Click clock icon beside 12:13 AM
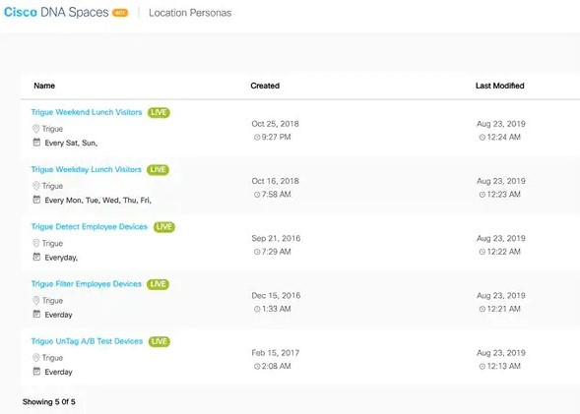This screenshot has width=580, height=414. click(x=482, y=367)
